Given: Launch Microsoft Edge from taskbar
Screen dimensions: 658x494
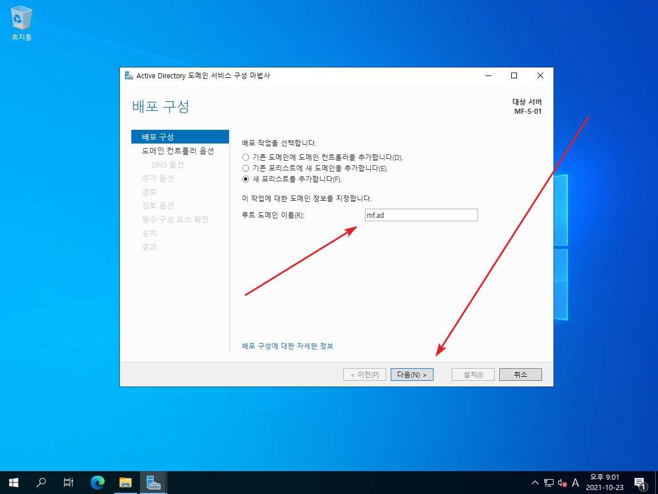Looking at the screenshot, I should [97, 483].
